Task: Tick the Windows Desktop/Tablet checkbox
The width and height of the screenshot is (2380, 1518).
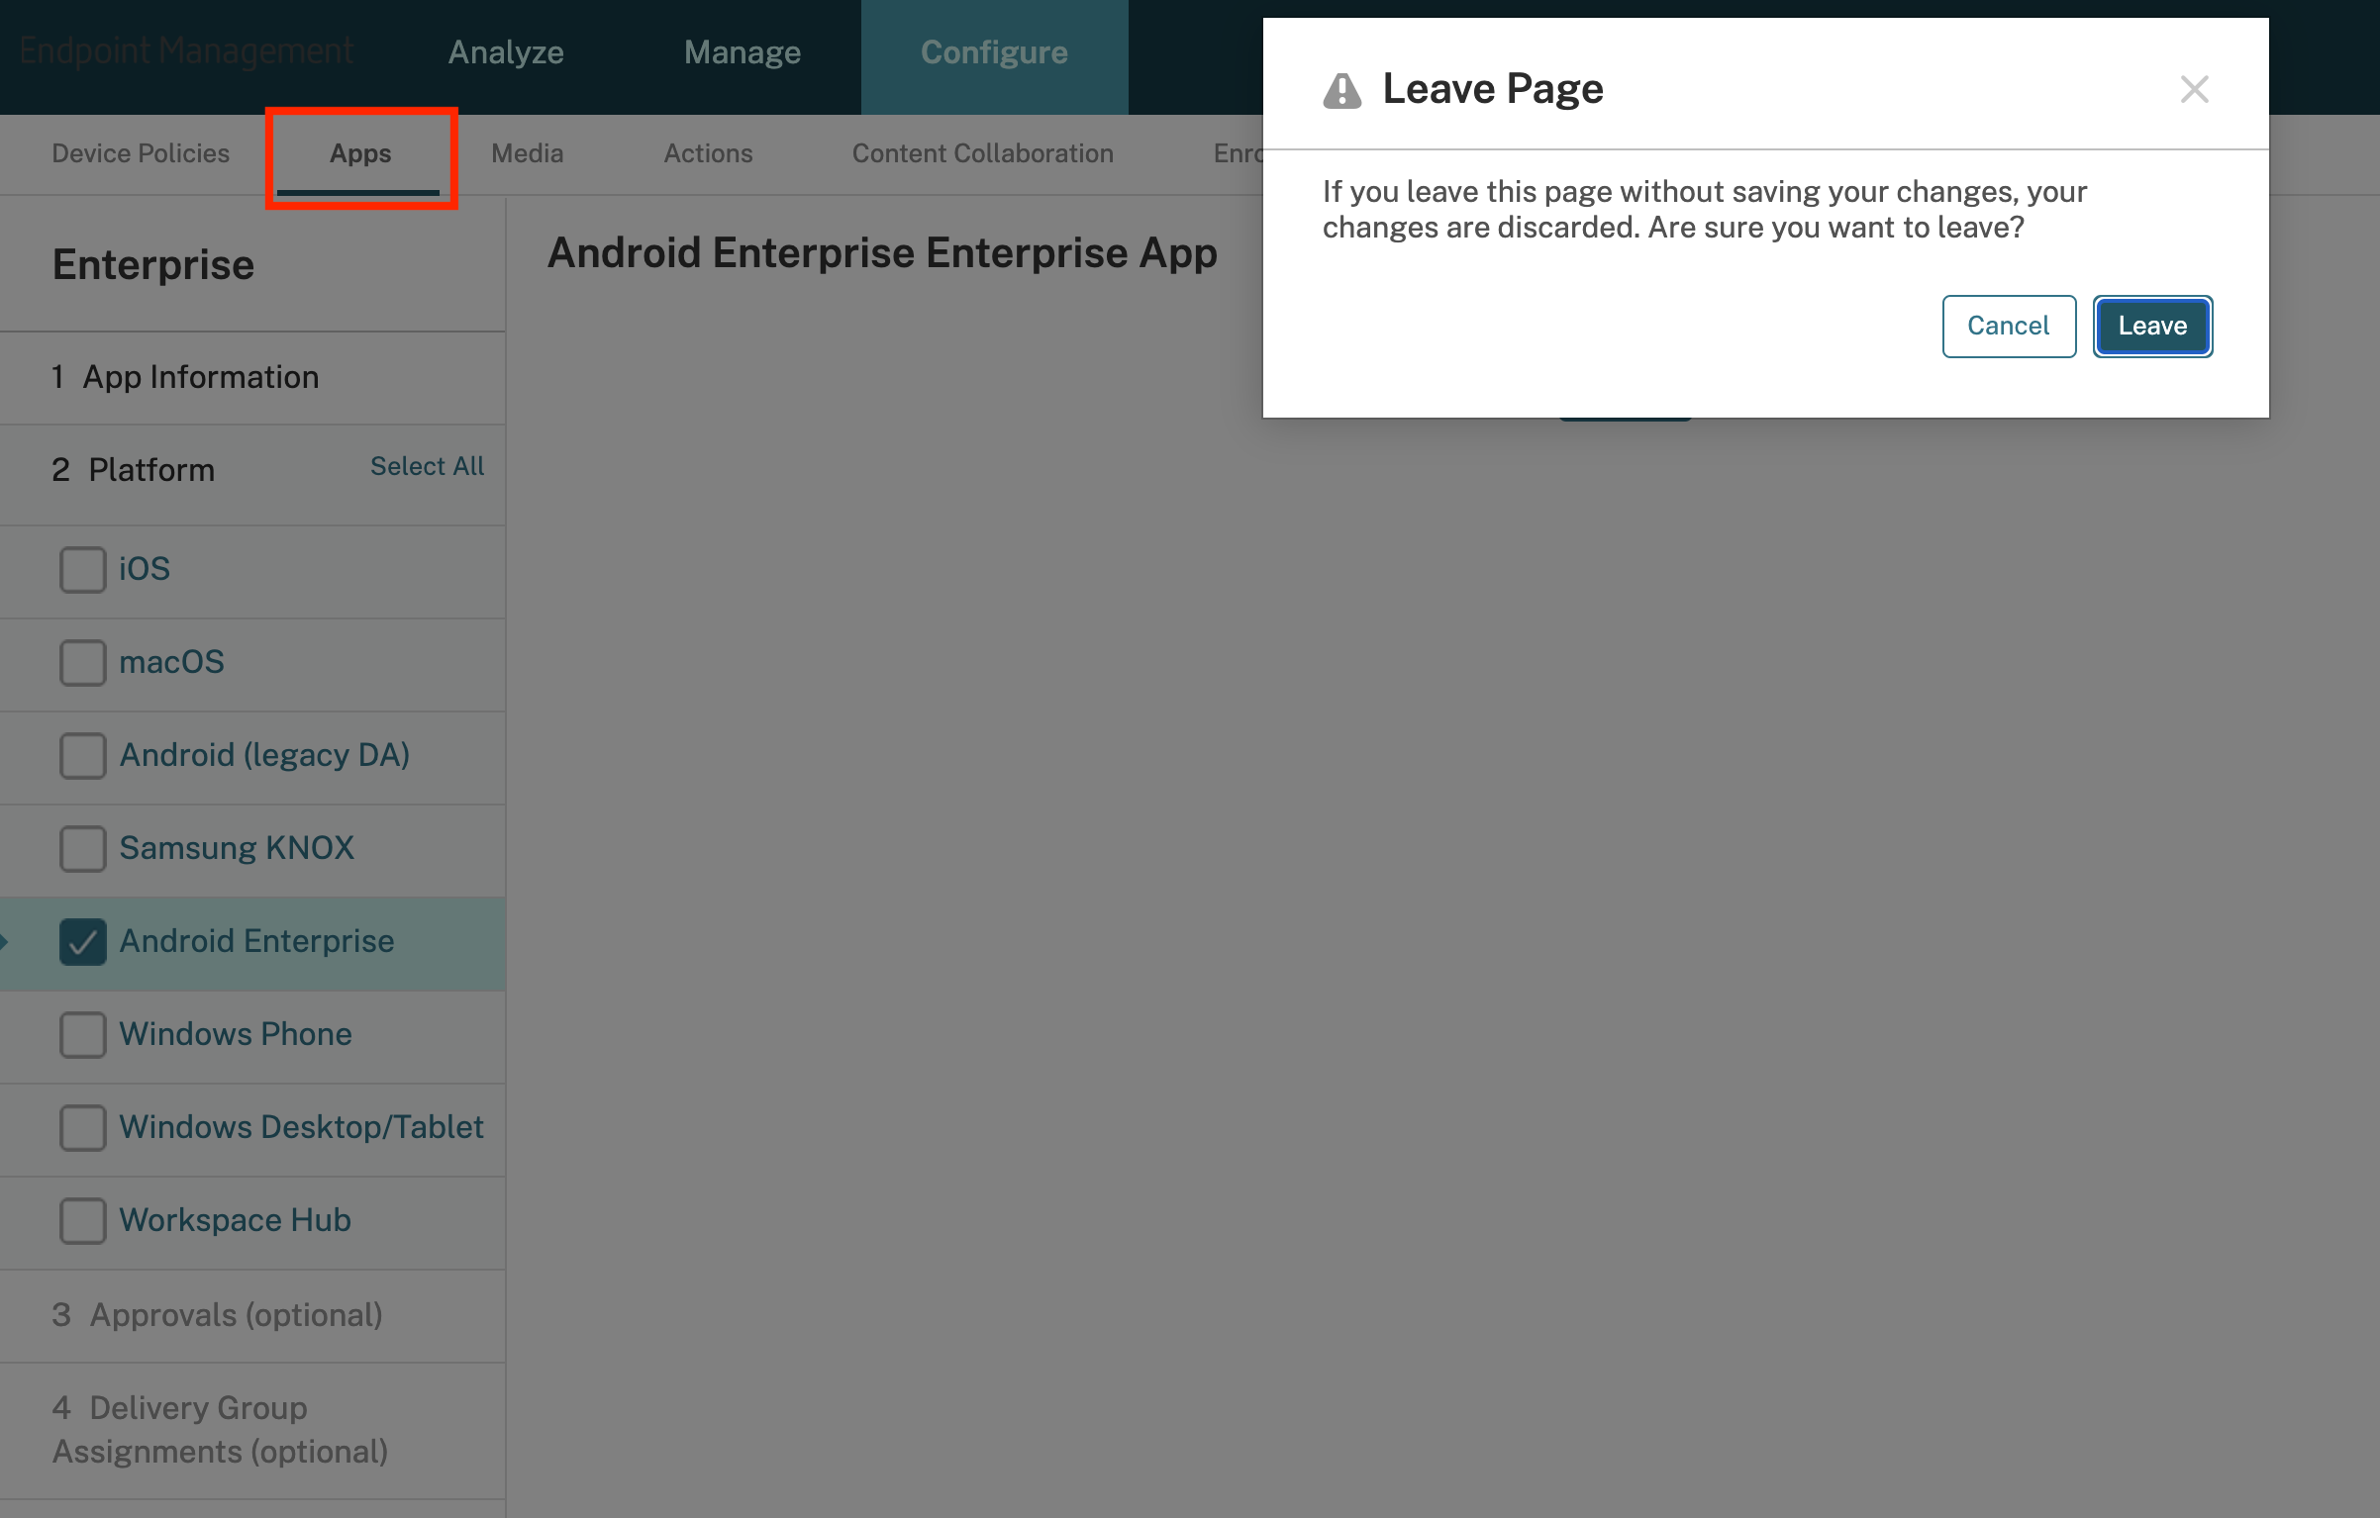Action: 83,1128
